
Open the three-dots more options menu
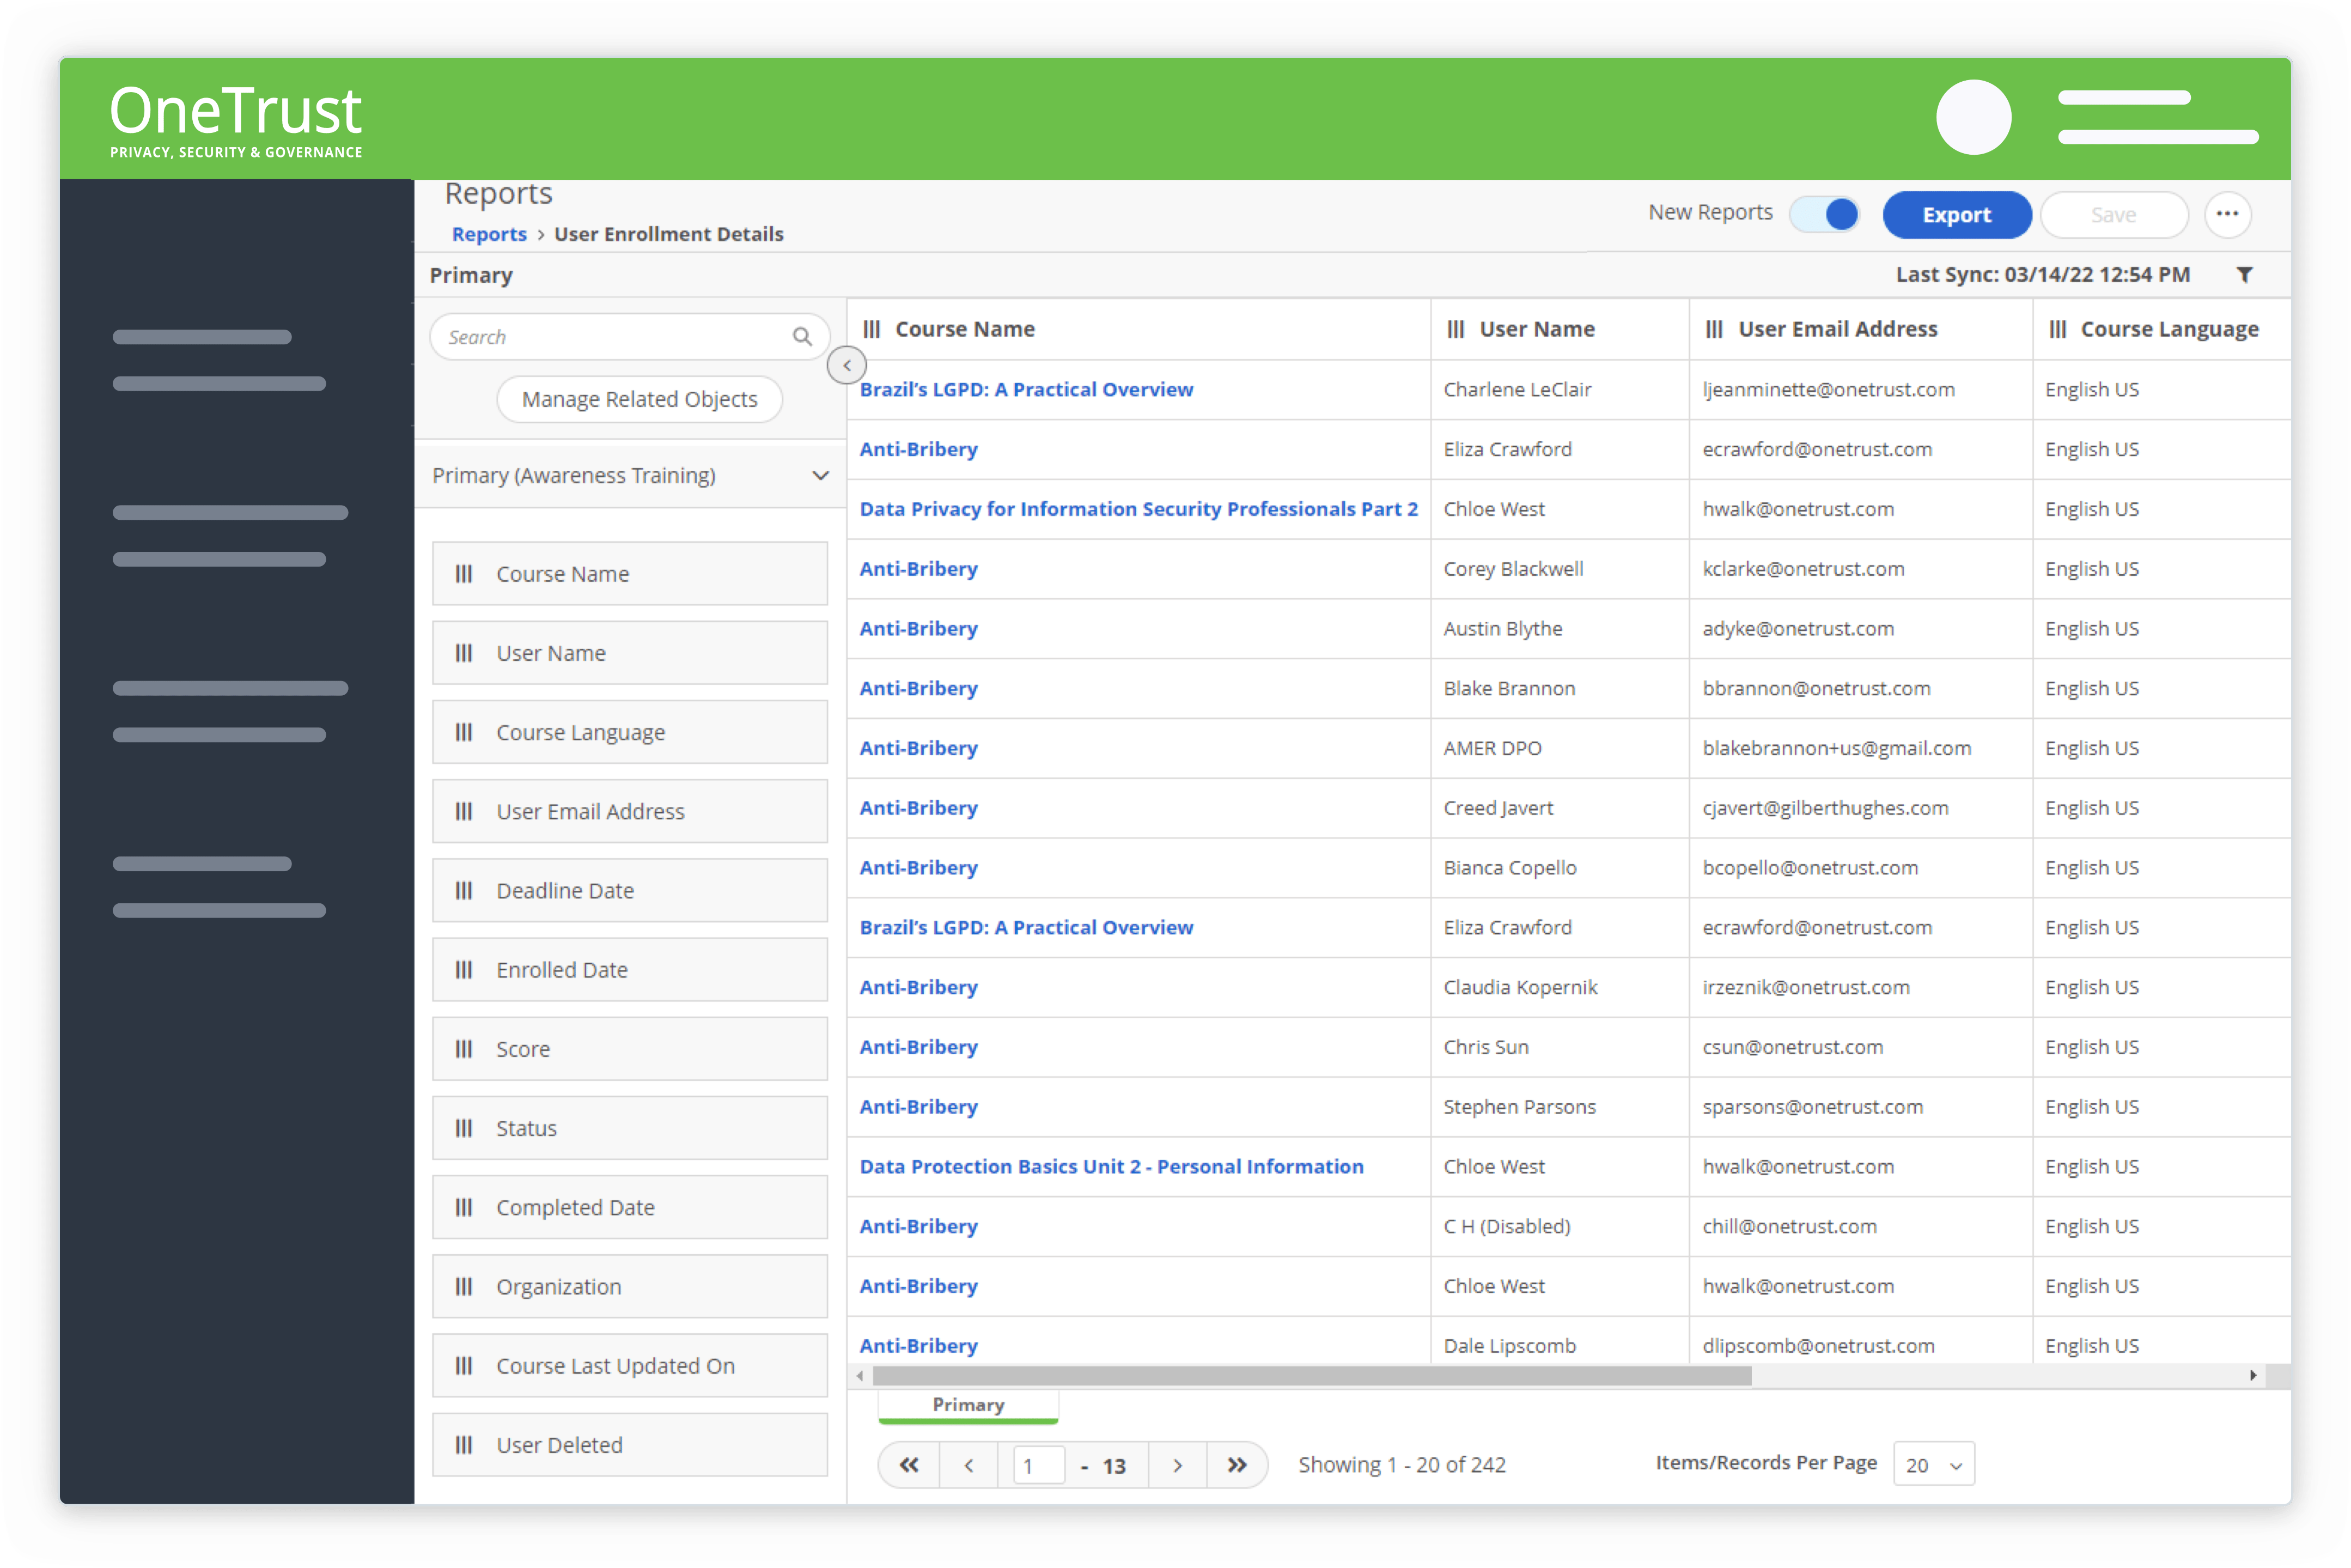click(x=2227, y=214)
